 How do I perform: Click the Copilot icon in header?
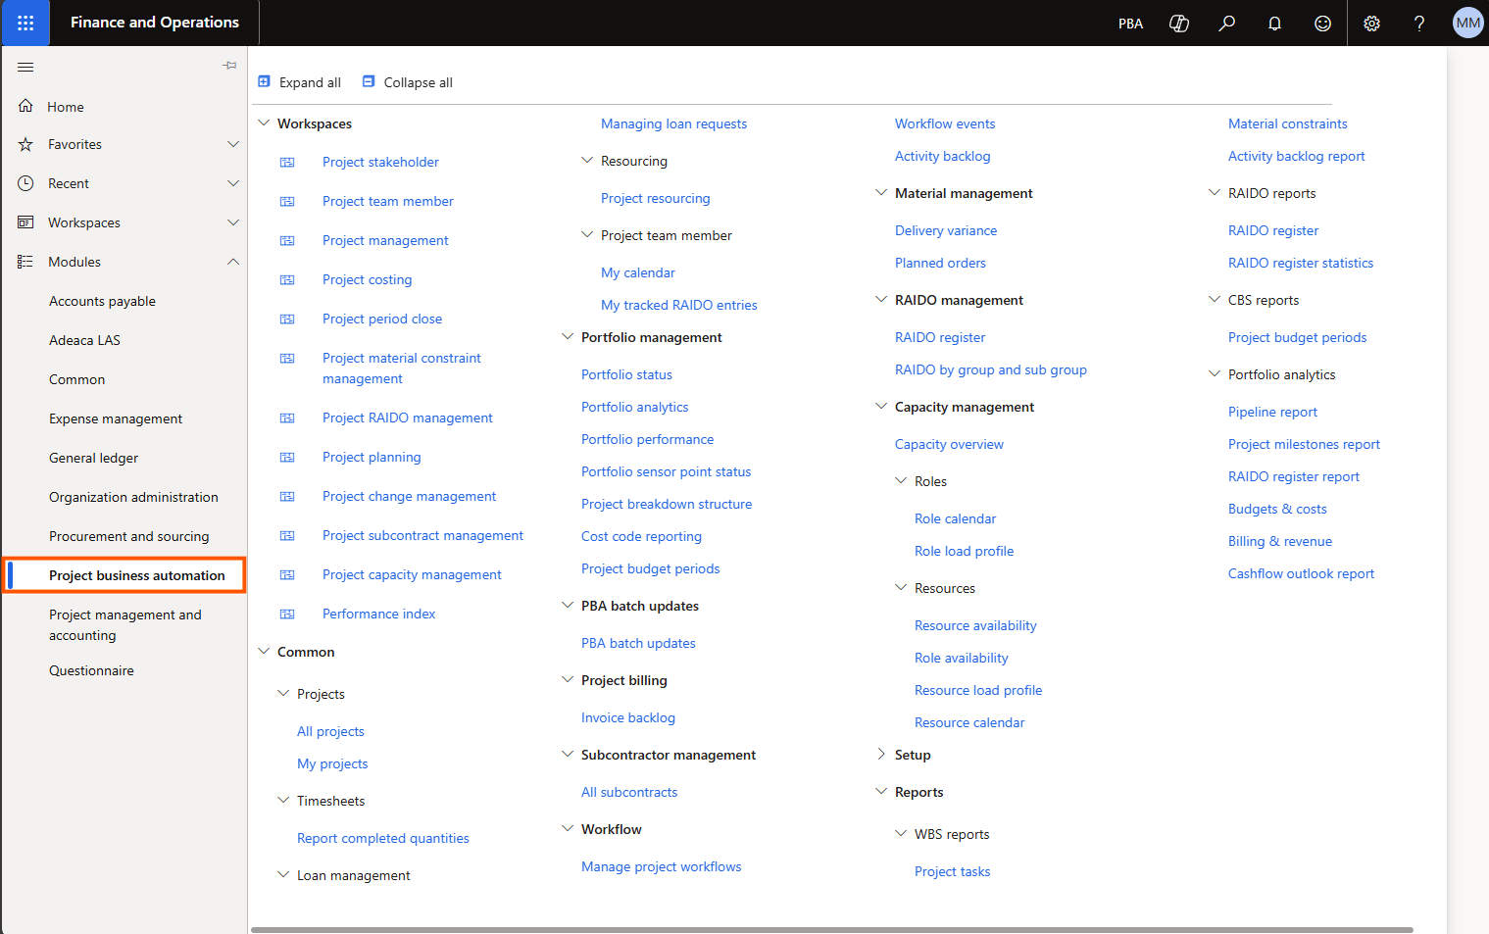tap(1179, 24)
